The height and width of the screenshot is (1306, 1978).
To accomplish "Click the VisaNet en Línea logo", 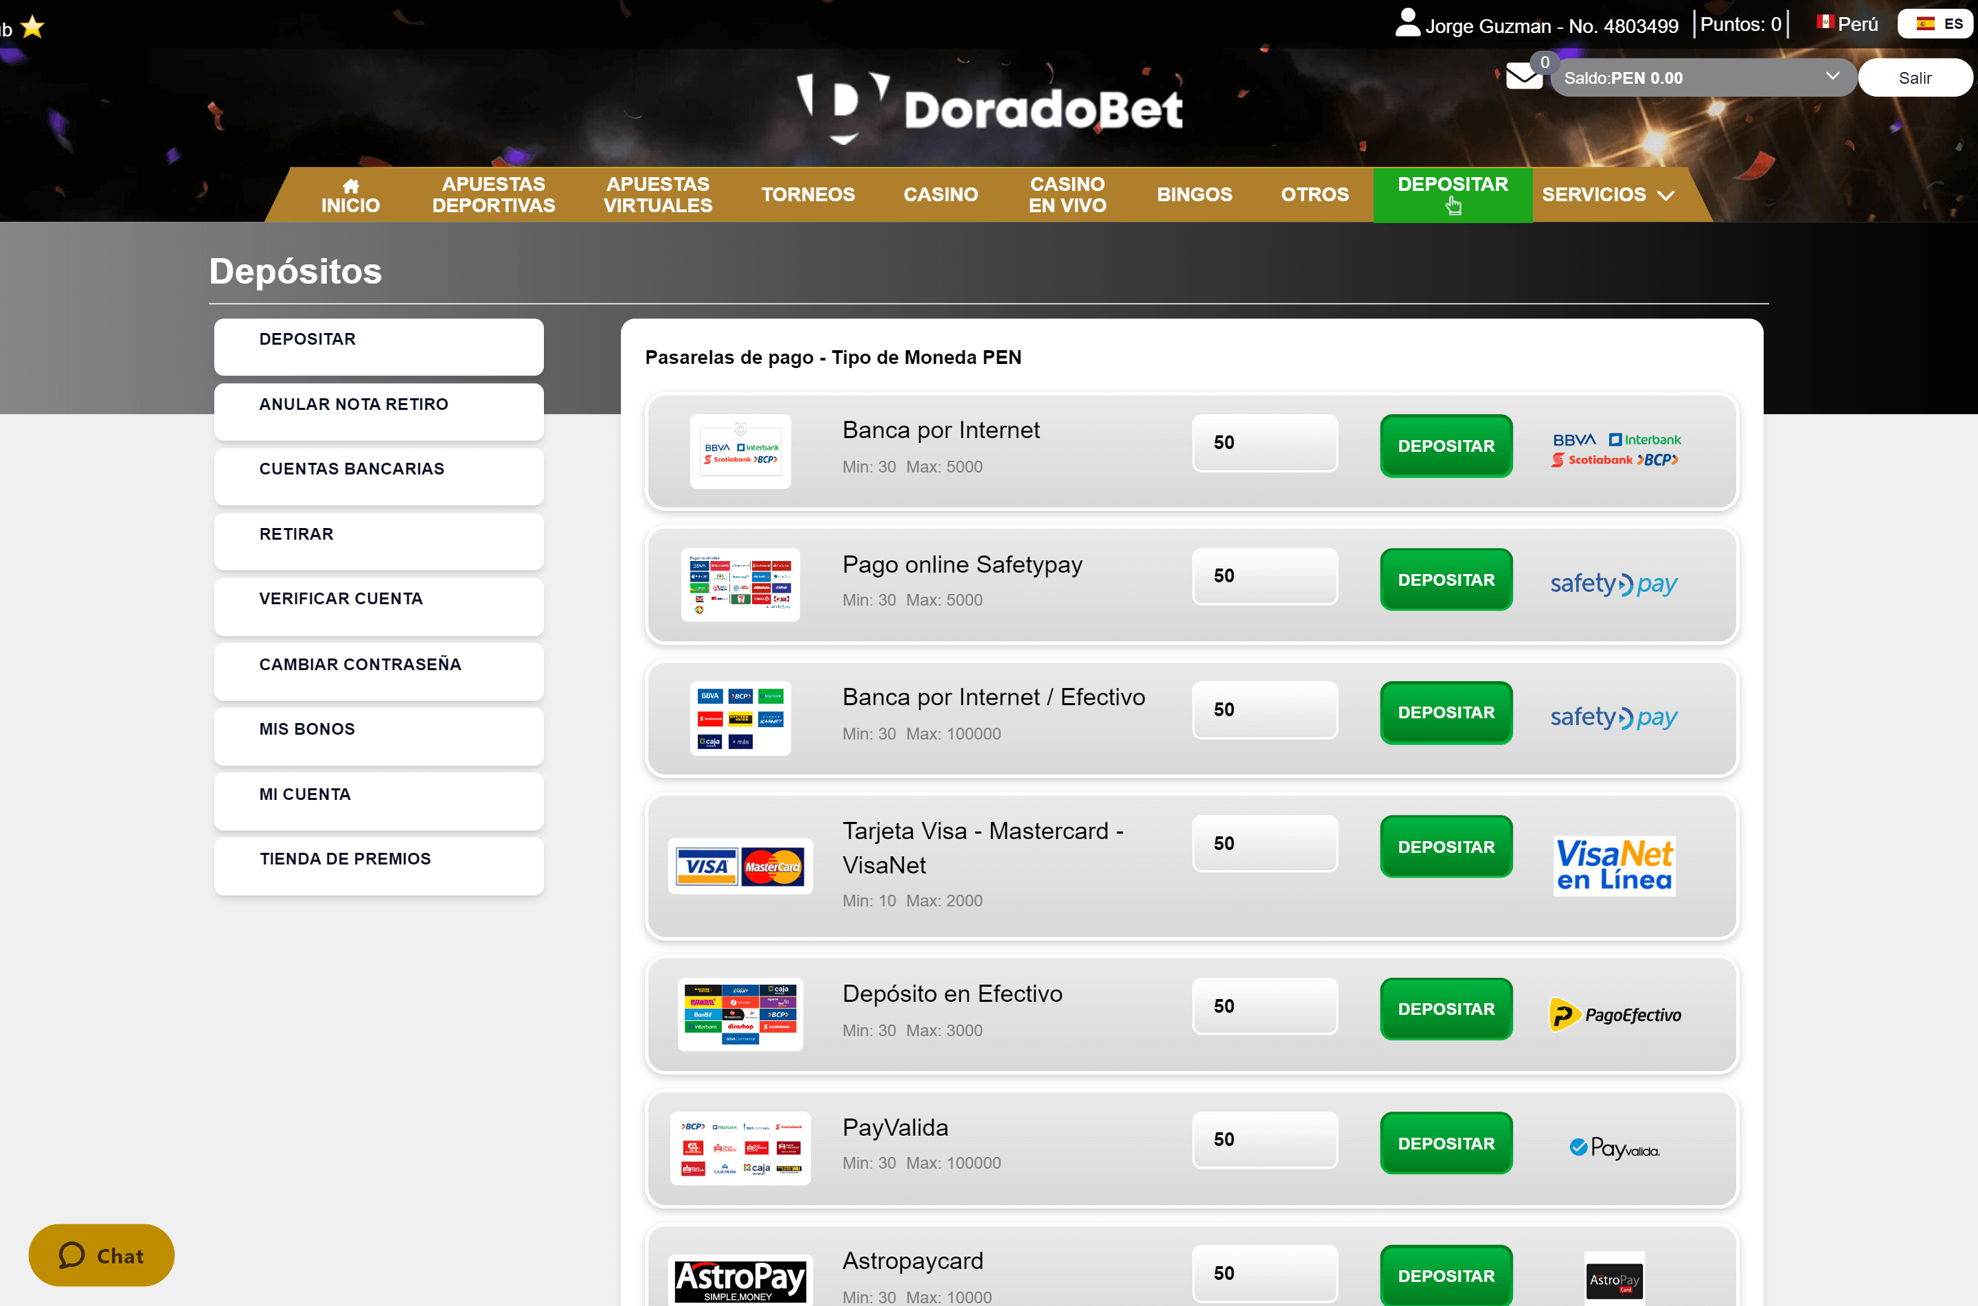I will pyautogui.click(x=1613, y=867).
